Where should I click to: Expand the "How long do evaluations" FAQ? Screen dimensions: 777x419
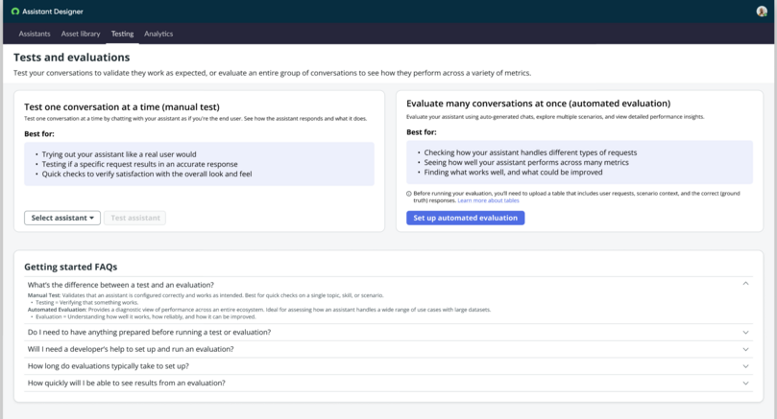pos(388,366)
